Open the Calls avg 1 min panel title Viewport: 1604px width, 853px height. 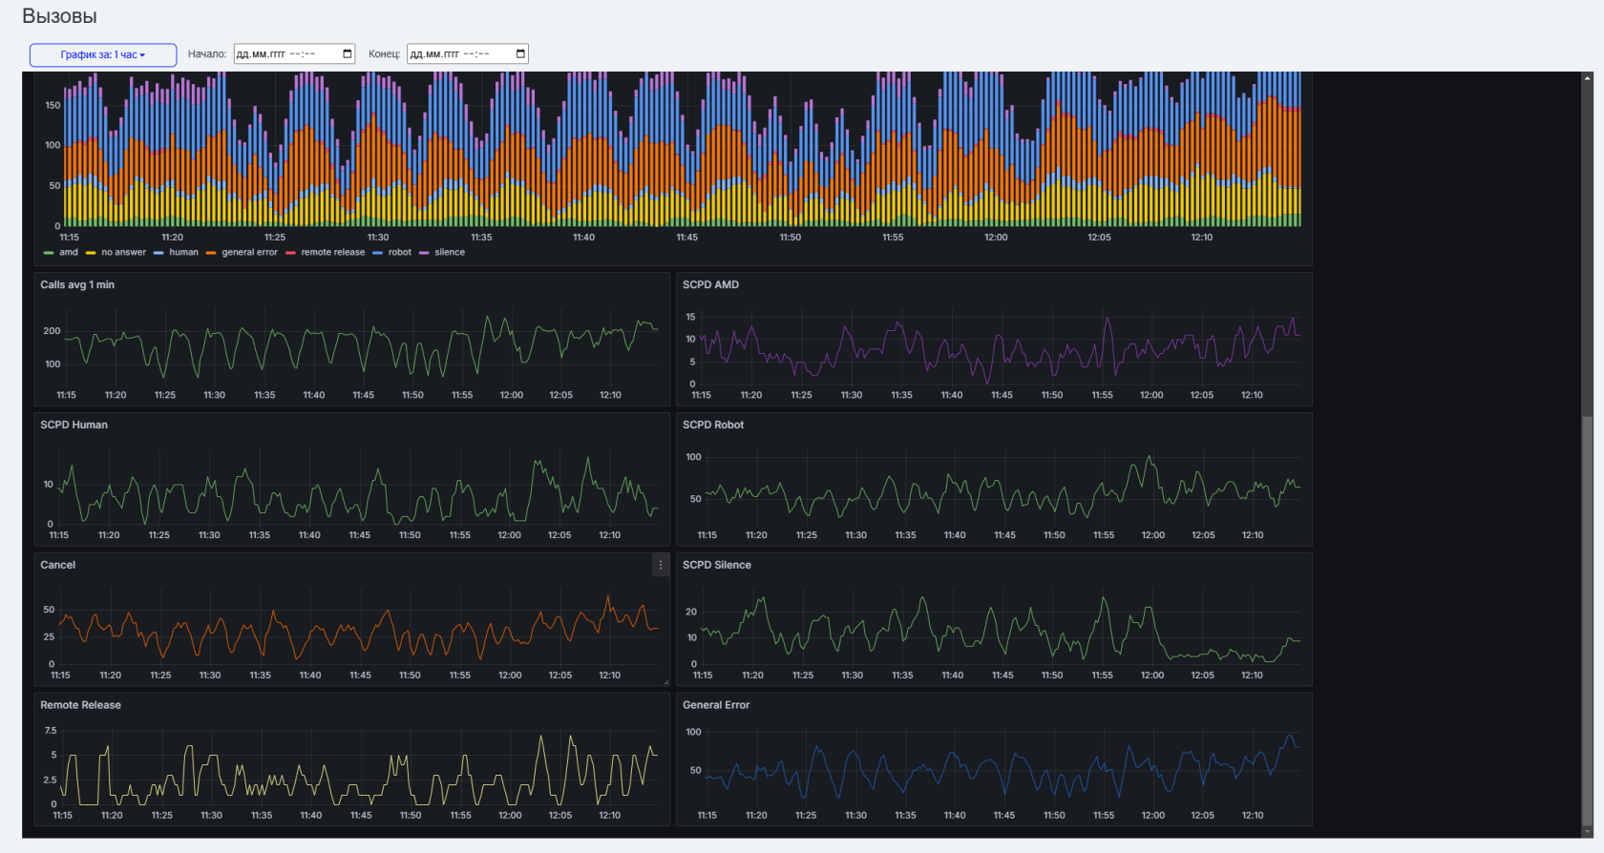click(x=77, y=284)
